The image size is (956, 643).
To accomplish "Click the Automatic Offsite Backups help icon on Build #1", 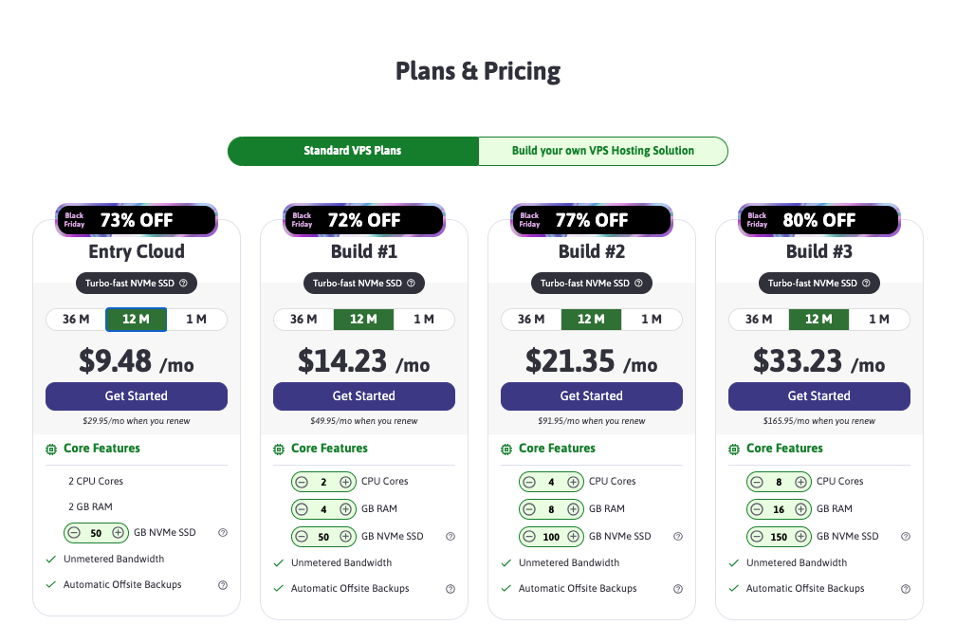I will tap(450, 588).
